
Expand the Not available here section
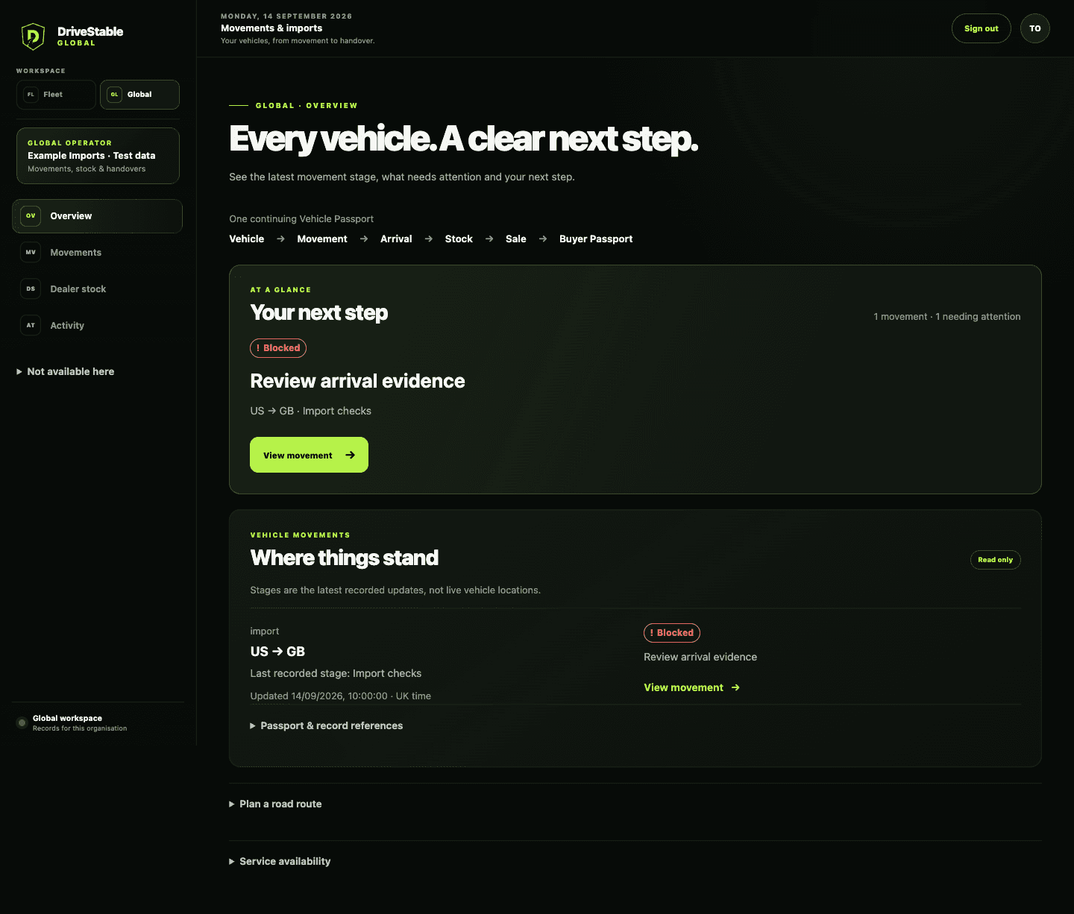point(66,371)
